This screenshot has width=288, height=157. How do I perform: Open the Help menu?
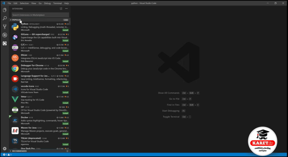66,3
